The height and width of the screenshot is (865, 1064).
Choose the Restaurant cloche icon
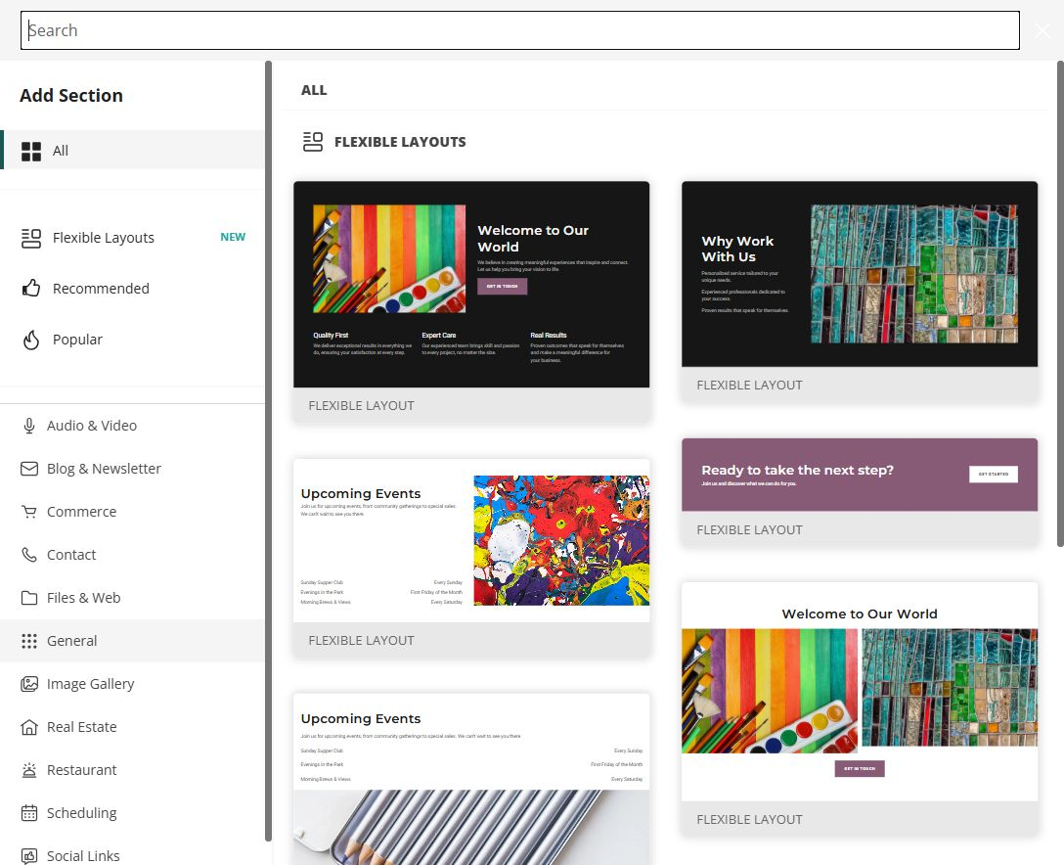[x=29, y=770]
